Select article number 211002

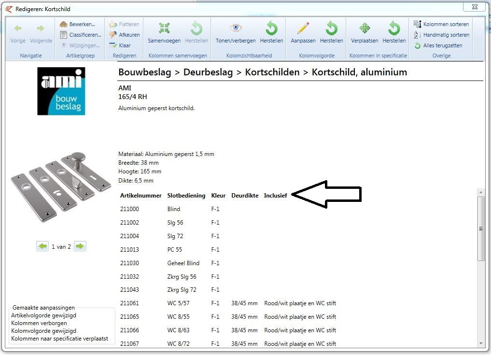coord(130,223)
